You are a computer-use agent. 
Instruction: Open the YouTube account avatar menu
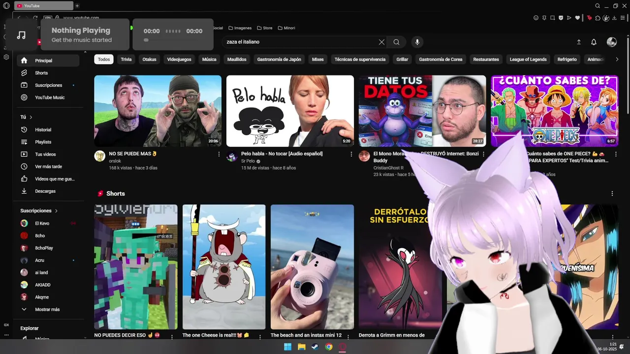[x=612, y=42]
